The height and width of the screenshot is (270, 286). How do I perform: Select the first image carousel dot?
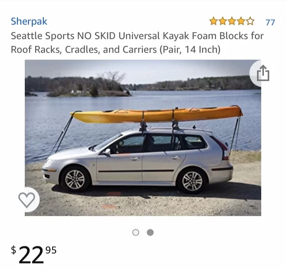pyautogui.click(x=136, y=232)
